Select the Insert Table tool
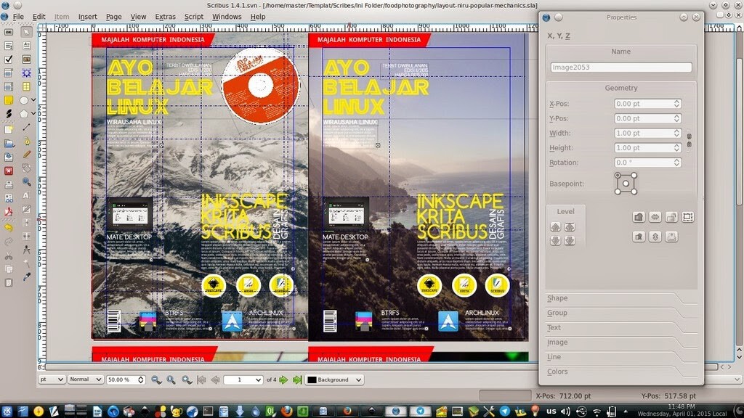 pos(26,86)
